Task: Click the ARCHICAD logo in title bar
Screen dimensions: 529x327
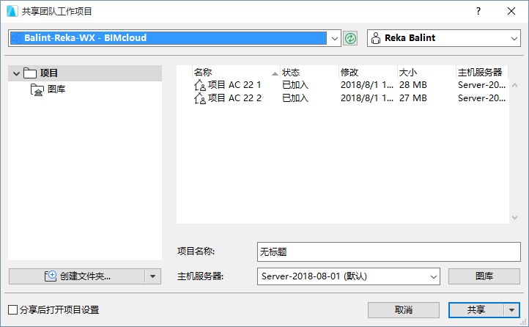Action: point(12,11)
